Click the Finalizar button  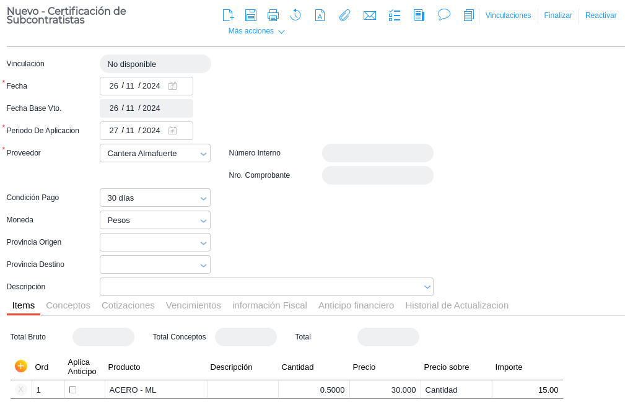tap(557, 15)
